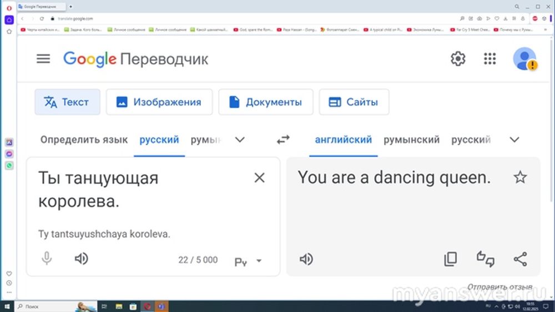Open sidebar history clock icon
555x312 pixels.
coord(9,283)
